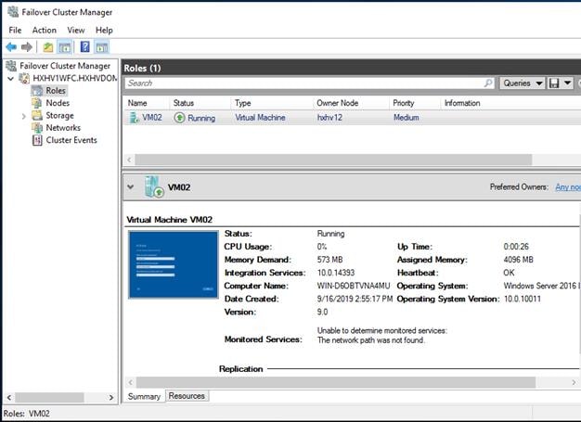Click the Roles: VM02 status bar text
Viewport: 581px width, 422px height.
26,414
